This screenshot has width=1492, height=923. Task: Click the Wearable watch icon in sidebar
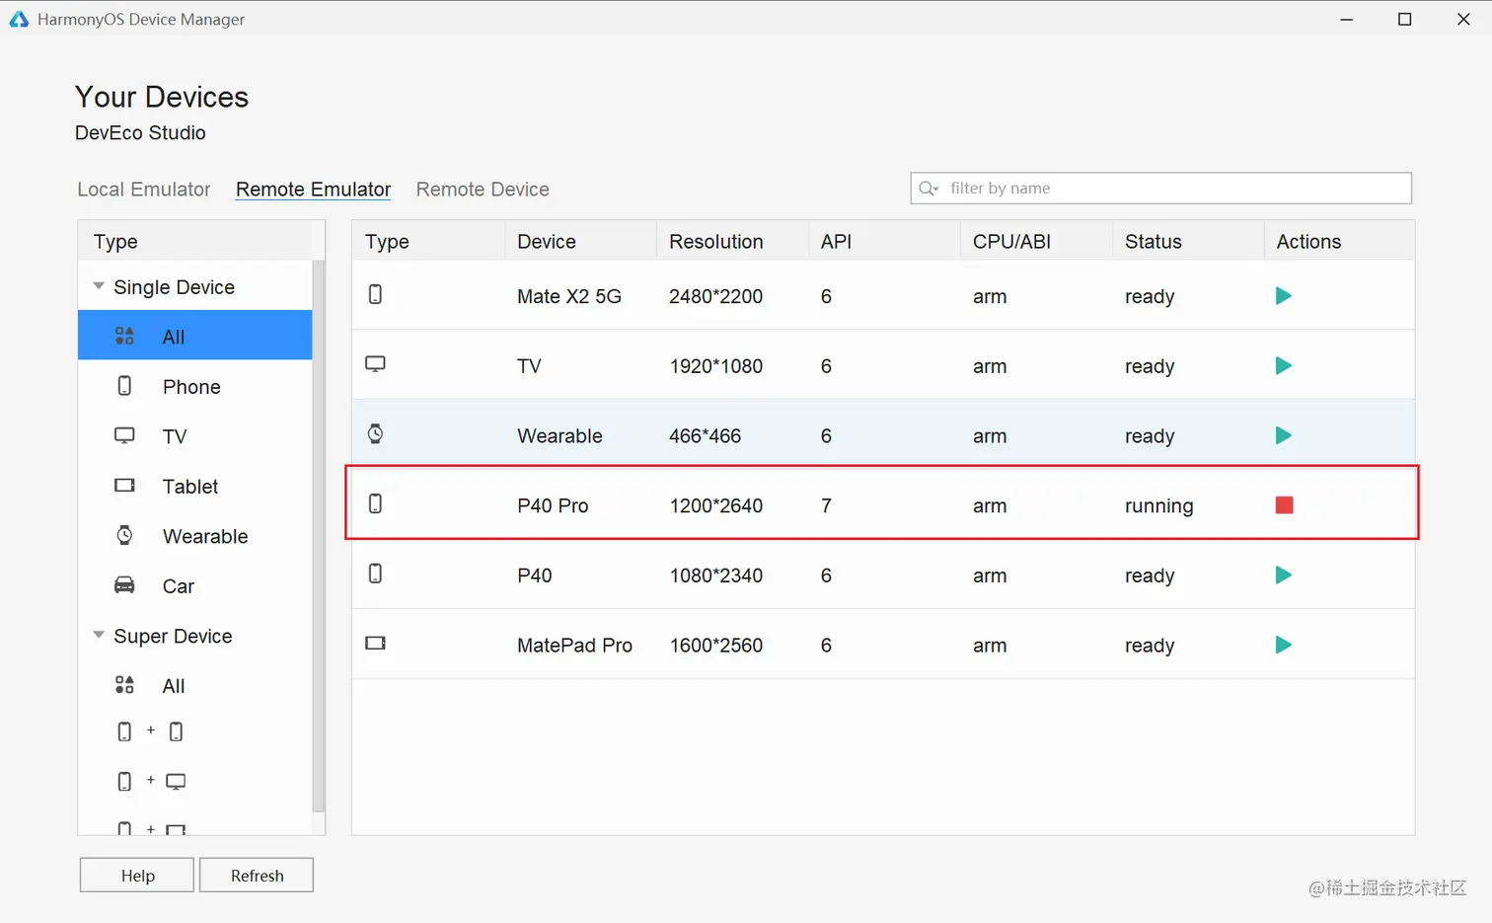(x=124, y=535)
